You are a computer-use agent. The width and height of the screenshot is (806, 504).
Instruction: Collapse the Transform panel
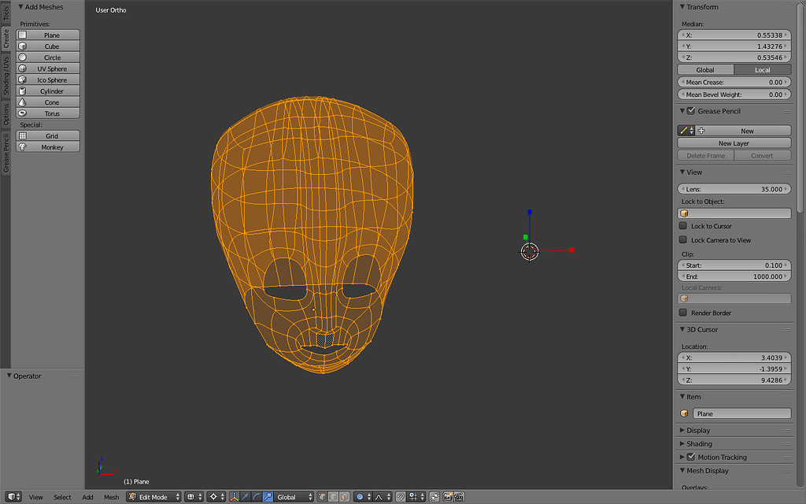pyautogui.click(x=682, y=6)
